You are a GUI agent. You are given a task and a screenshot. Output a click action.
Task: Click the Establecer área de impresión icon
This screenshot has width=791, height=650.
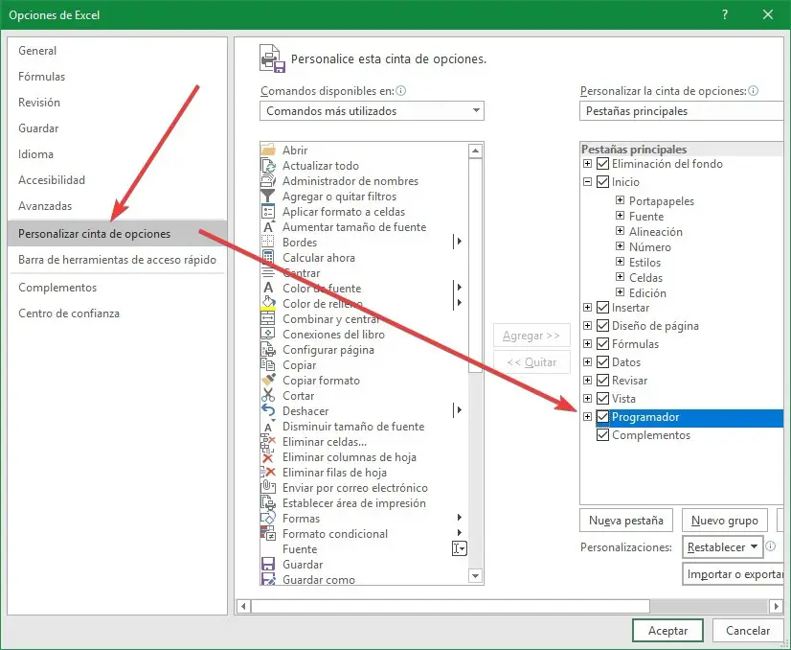point(268,503)
